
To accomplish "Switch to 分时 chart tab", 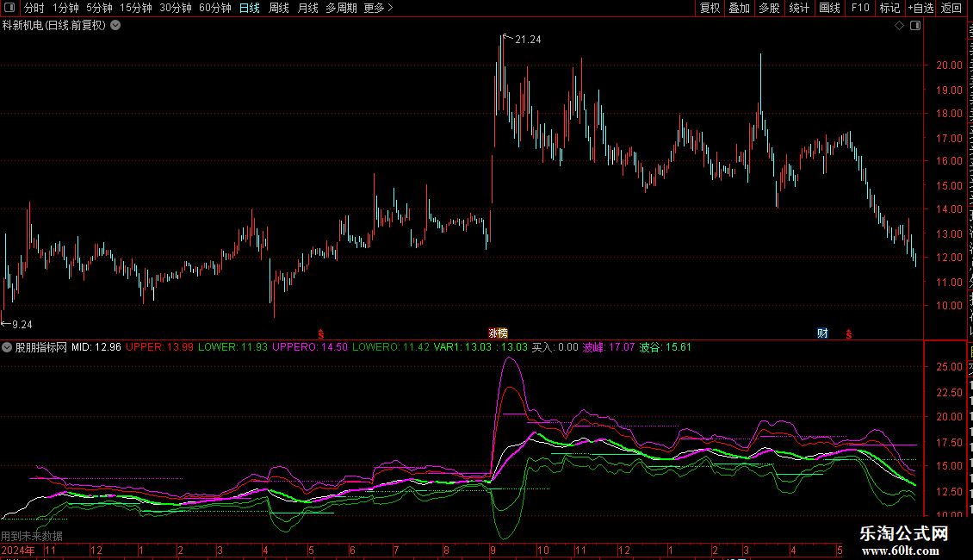I will tap(34, 8).
